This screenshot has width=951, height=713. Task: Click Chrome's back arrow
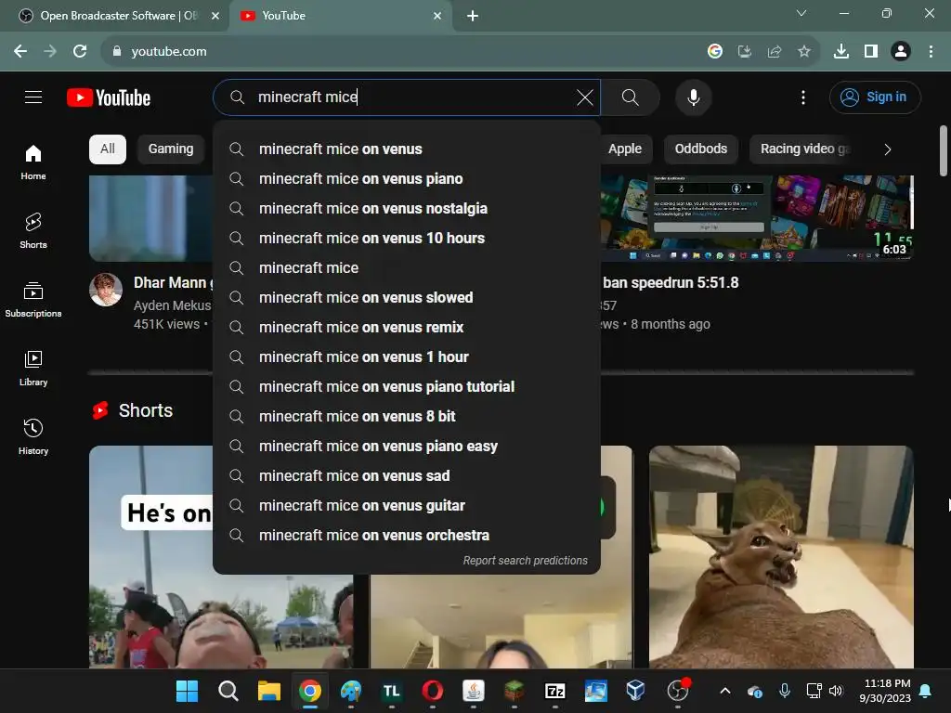[20, 52]
